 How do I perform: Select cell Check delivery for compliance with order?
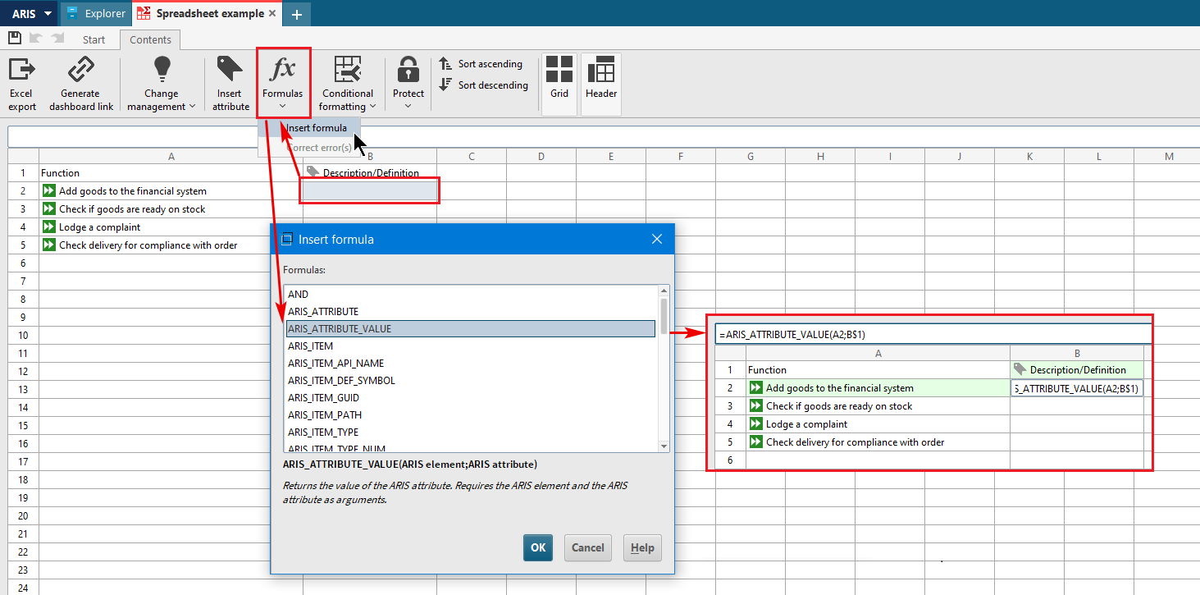[171, 245]
